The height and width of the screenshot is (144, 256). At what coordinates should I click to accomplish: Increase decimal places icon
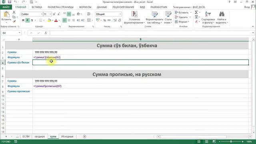[115, 20]
